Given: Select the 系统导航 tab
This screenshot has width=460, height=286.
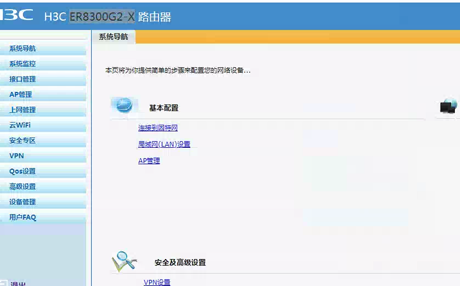Looking at the screenshot, I should (114, 37).
